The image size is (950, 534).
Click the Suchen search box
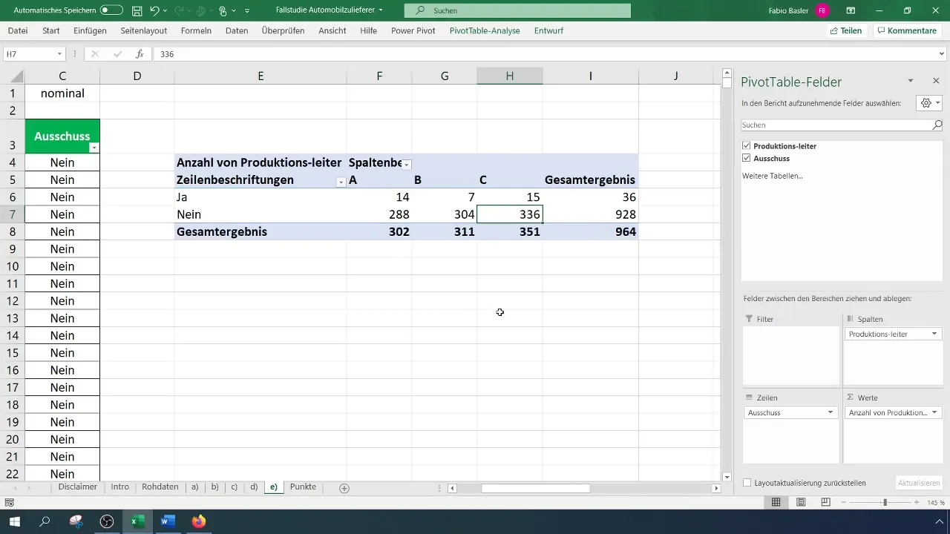517,10
